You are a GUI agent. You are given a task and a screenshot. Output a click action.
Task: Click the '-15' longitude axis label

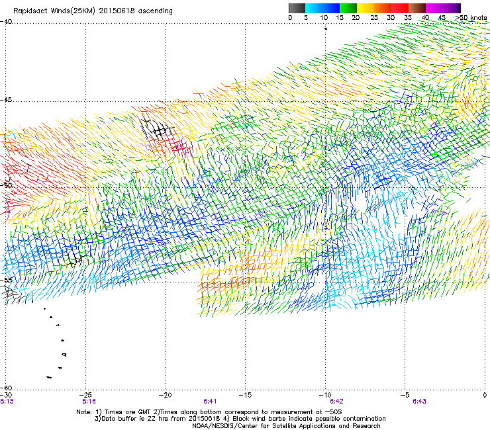[x=245, y=396]
